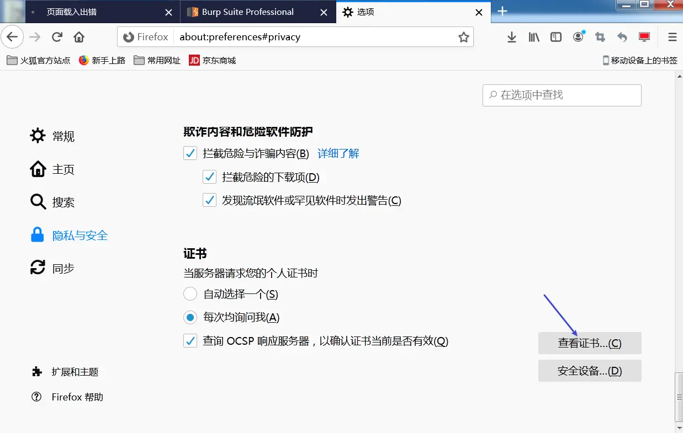Open the hamburger menu
Viewport: 683px width, 433px height.
(x=672, y=37)
